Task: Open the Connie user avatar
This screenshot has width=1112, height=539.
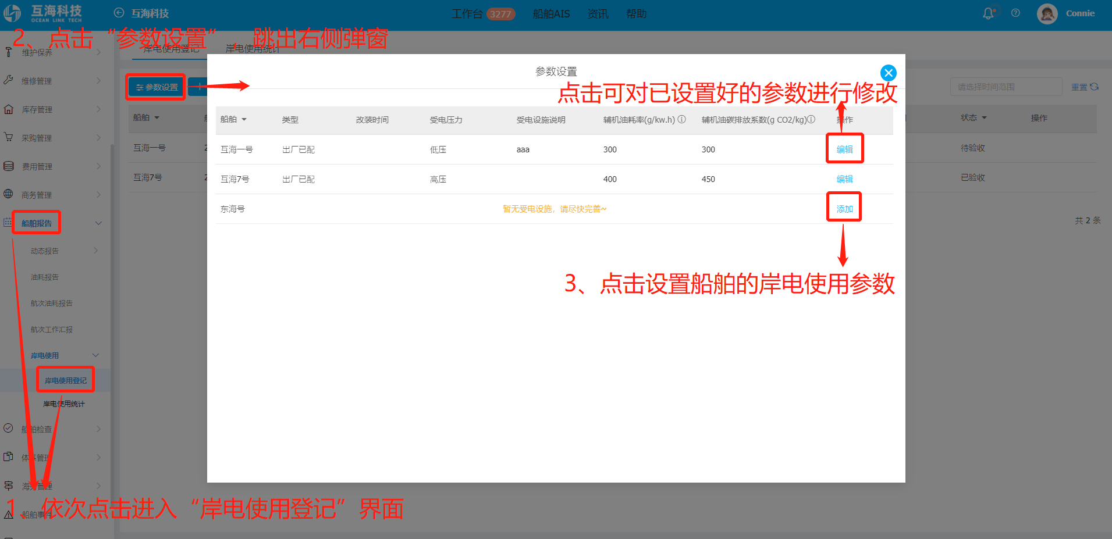Action: point(1047,13)
